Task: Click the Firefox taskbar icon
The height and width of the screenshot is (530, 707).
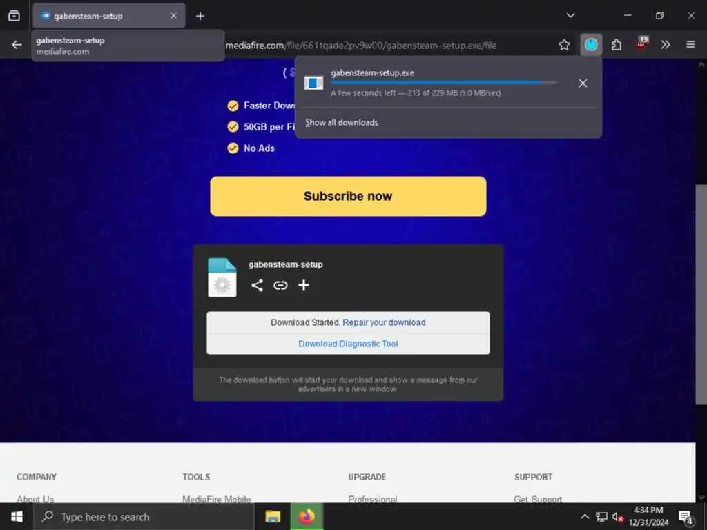Action: (307, 517)
